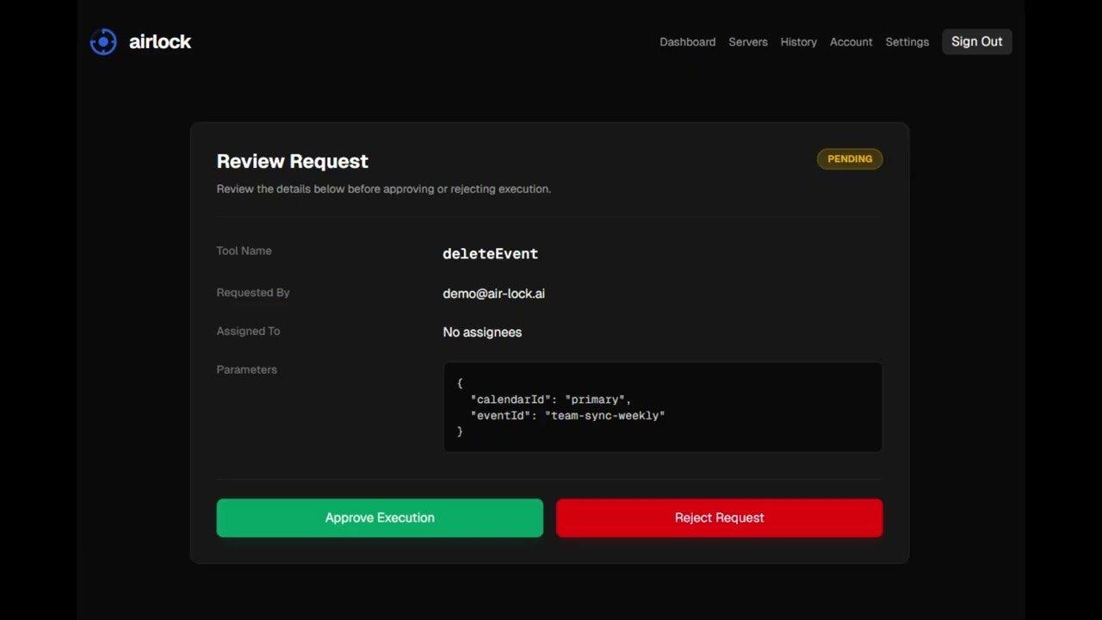
Task: Click the "Tool Name" field label
Action: point(244,251)
